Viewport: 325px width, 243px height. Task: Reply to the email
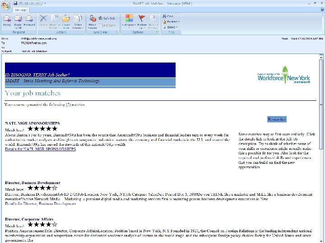7,22
